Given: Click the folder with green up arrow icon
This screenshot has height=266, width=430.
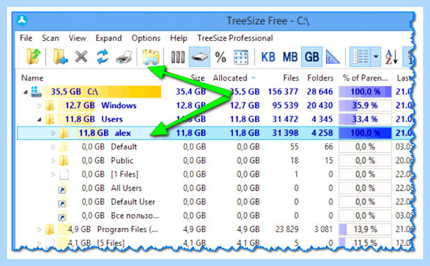Looking at the screenshot, I should [33, 57].
